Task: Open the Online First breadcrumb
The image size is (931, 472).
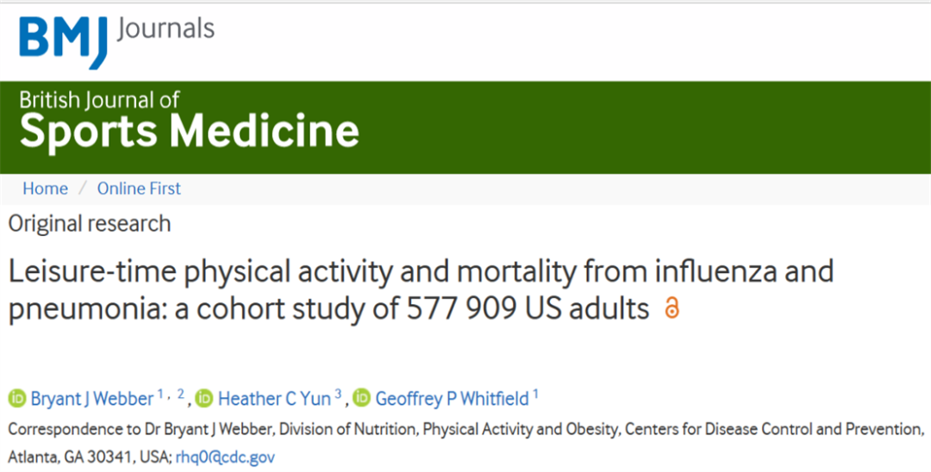Action: [139, 189]
